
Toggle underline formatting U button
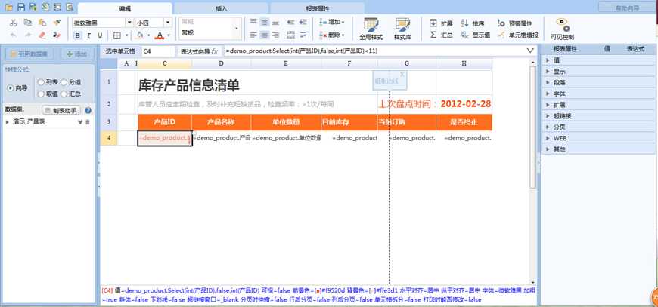coord(100,36)
